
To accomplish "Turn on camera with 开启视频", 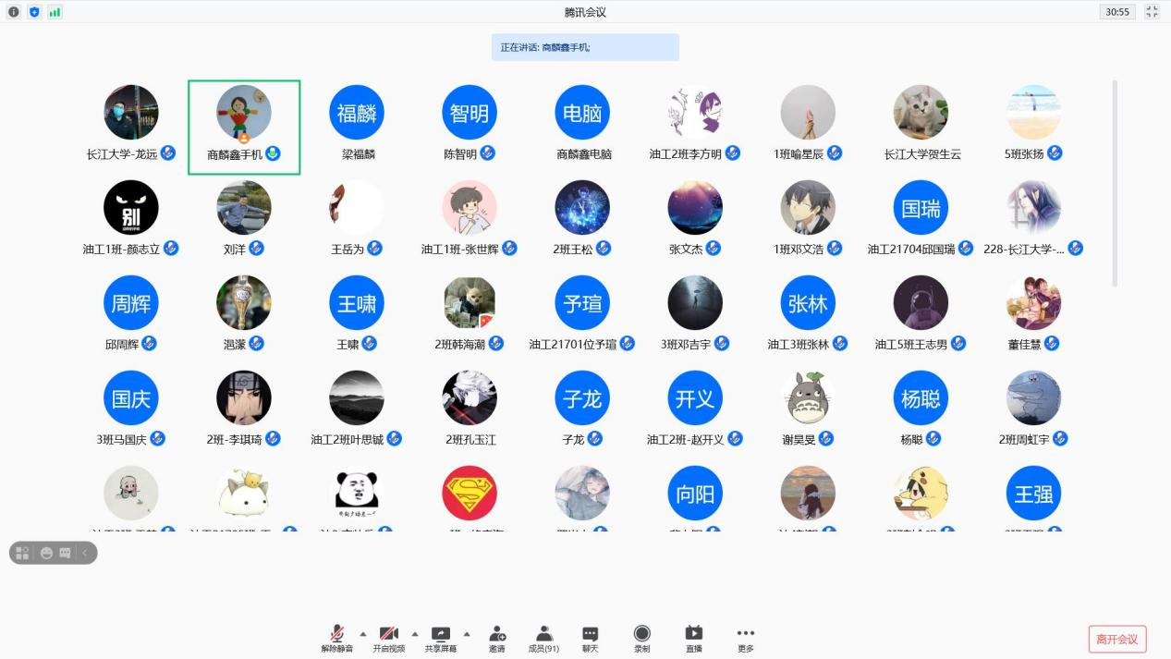I will point(389,638).
